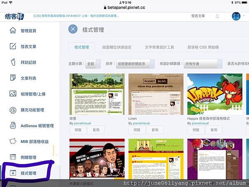Viewport: 249px width, 187px height.
Task: Select the 綠意 theme thumbnail
Action: pos(97,94)
